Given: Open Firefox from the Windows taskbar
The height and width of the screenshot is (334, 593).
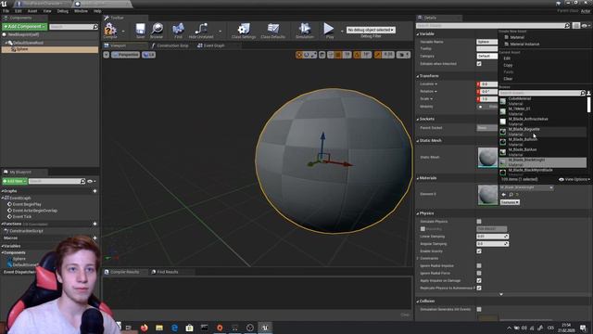Looking at the screenshot, I should pos(145,328).
